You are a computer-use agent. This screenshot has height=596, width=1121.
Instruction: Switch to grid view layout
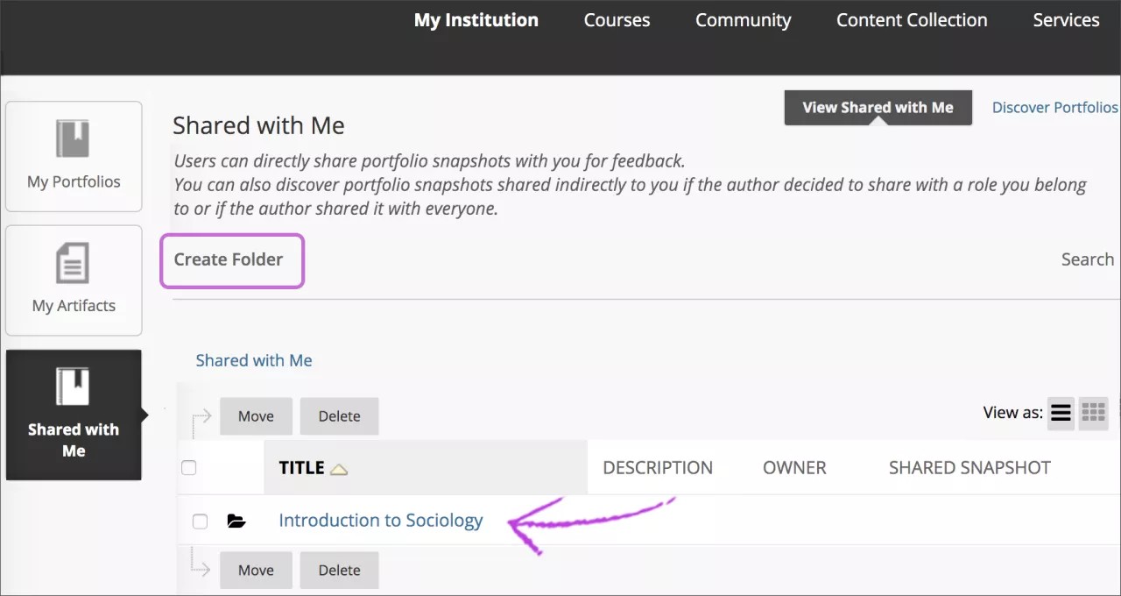[x=1093, y=413]
